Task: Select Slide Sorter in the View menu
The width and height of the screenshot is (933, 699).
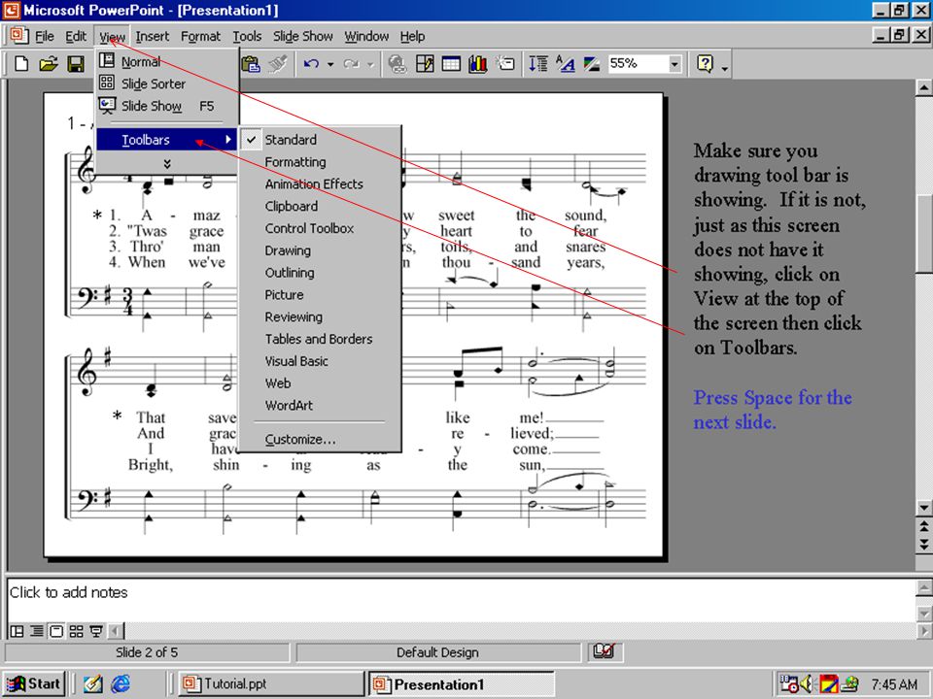Action: [167, 83]
